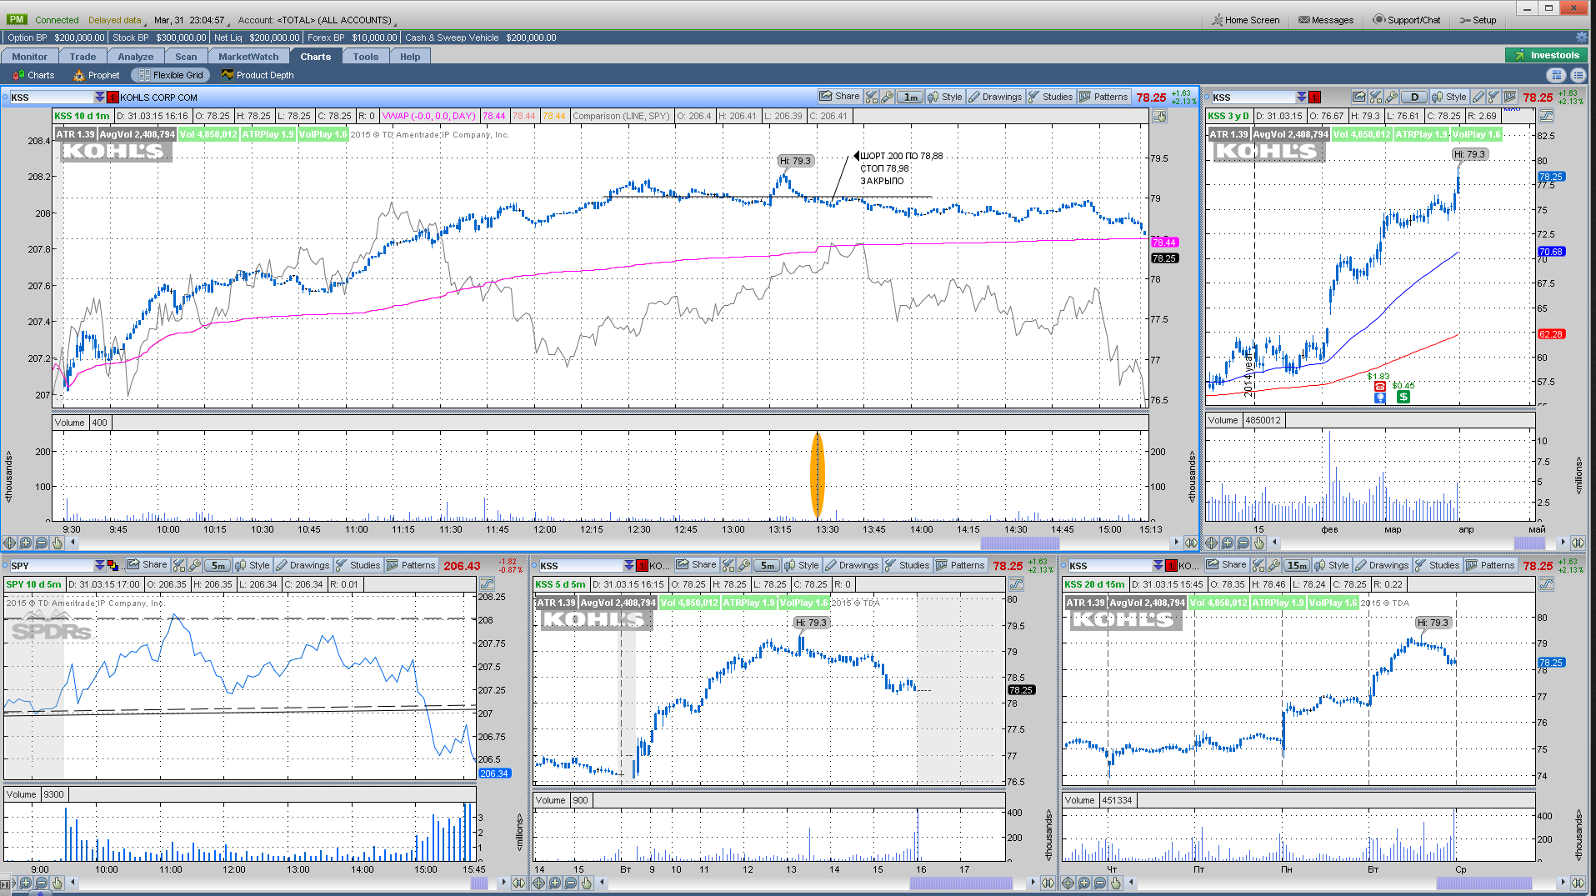Expand symbol dropdown on SPY chart
Viewport: 1596px width, 896px height.
[x=99, y=565]
